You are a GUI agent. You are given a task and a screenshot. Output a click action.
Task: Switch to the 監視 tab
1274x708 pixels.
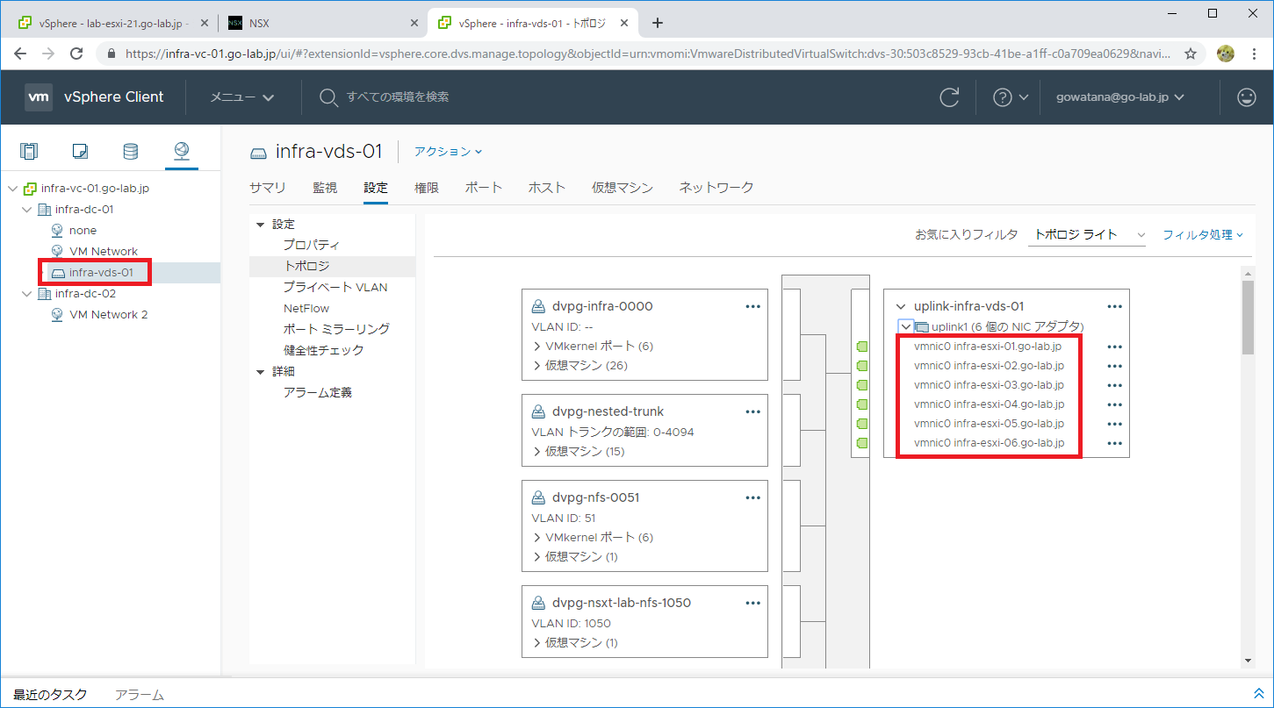325,188
